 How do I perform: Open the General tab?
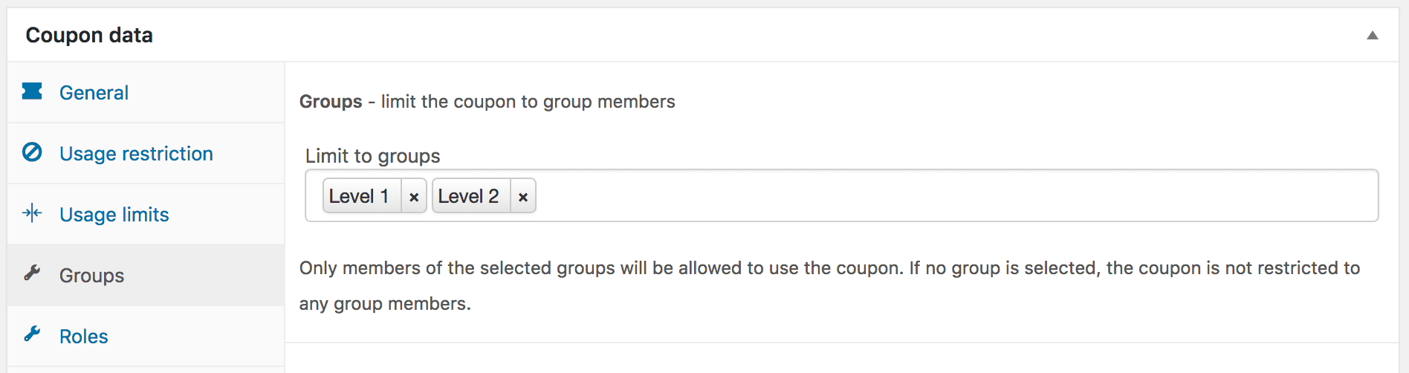pyautogui.click(x=94, y=93)
